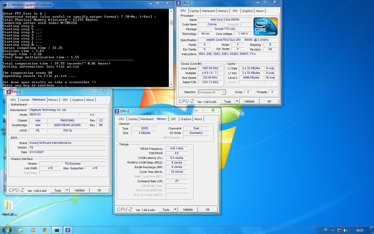Click CPU-Z Mainboard window title icon
The width and height of the screenshot is (374, 234).
click(9, 92)
